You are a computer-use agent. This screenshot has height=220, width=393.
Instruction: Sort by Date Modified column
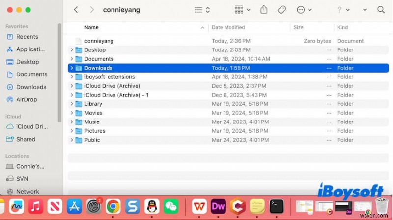point(228,27)
